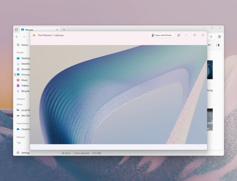Open Music folder in sidebar
Screen dimensions: 237x181
23,80
